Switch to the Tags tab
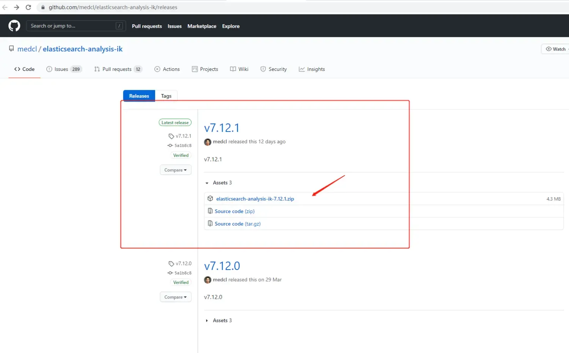This screenshot has width=569, height=353. click(166, 96)
